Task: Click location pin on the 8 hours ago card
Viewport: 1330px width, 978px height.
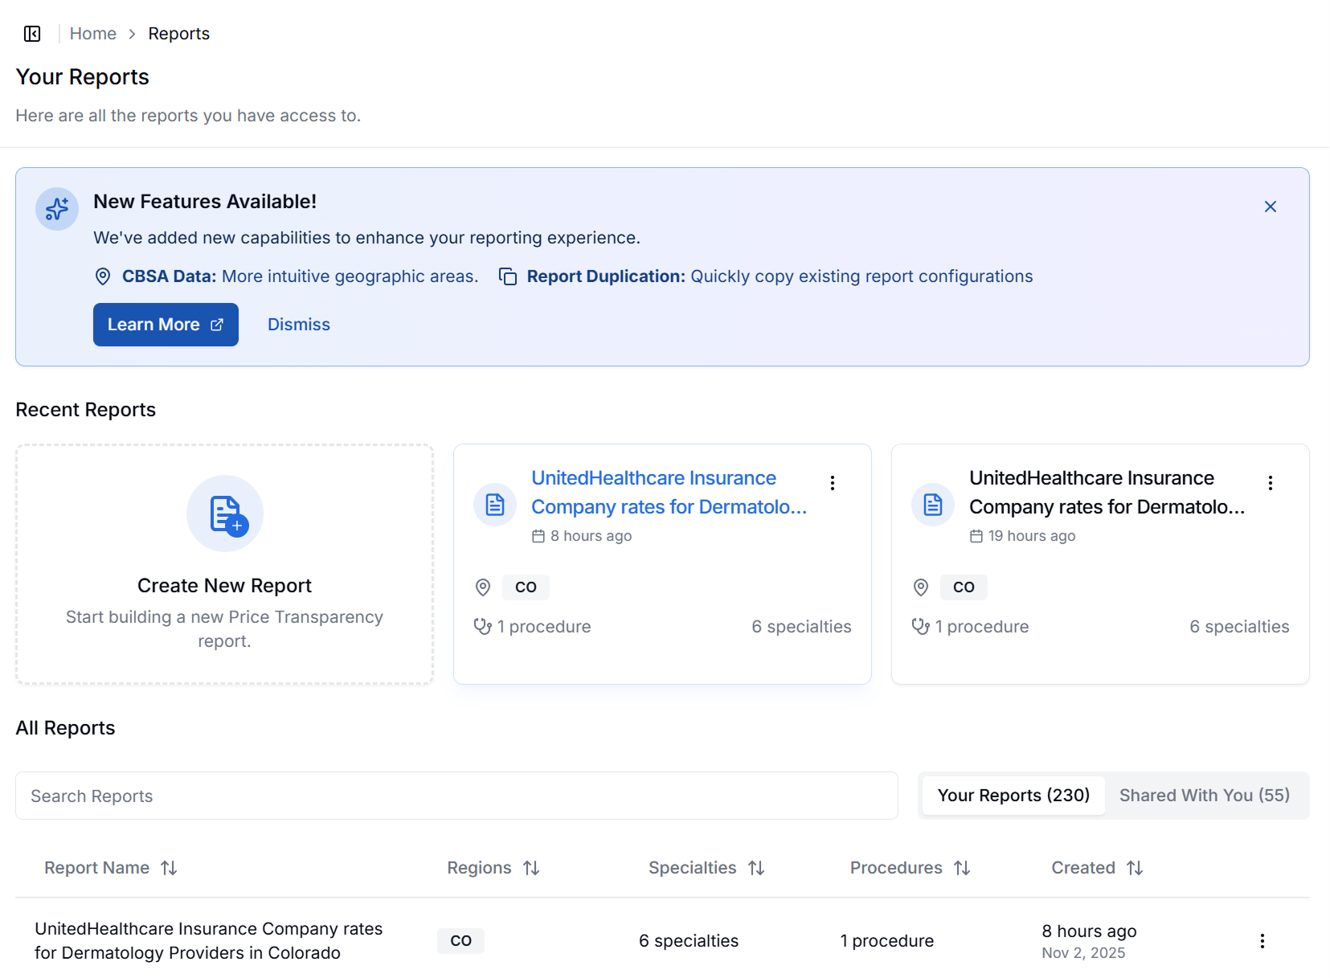Action: point(483,587)
